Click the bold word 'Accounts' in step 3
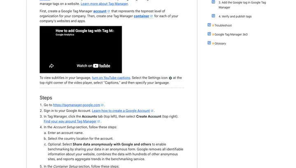Screen dimensions: 296x168 (x=89, y=116)
